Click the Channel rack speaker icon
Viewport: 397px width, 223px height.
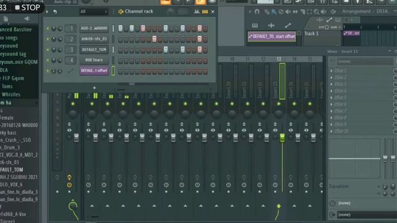tap(121, 12)
